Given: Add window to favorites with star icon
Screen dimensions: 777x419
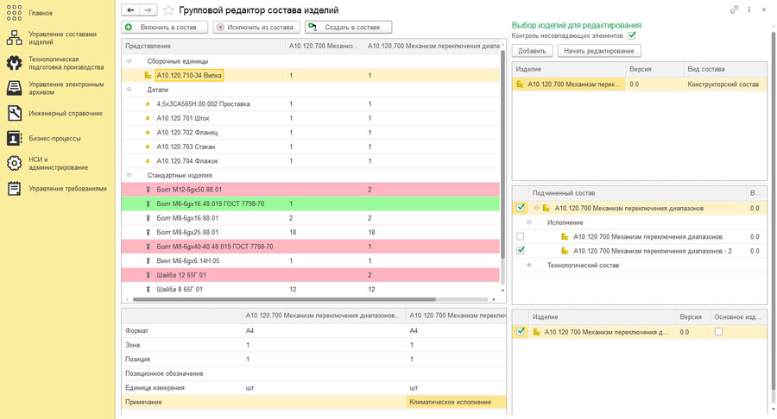Looking at the screenshot, I should [168, 10].
